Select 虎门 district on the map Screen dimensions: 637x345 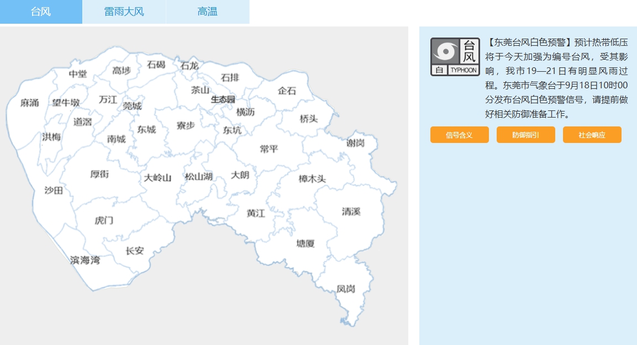point(104,220)
